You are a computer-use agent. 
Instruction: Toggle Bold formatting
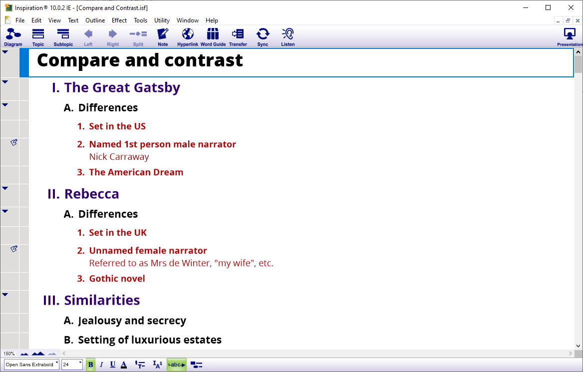point(90,365)
